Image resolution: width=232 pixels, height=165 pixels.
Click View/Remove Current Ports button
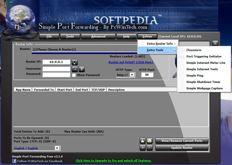click(x=182, y=141)
